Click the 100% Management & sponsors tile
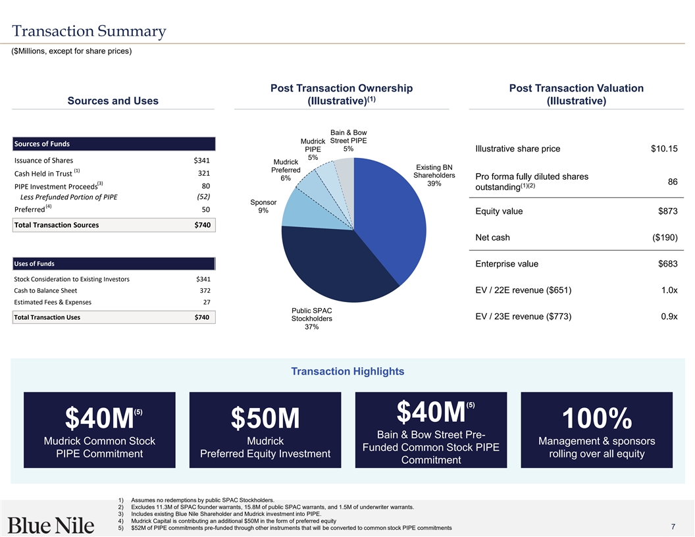 click(x=596, y=430)
